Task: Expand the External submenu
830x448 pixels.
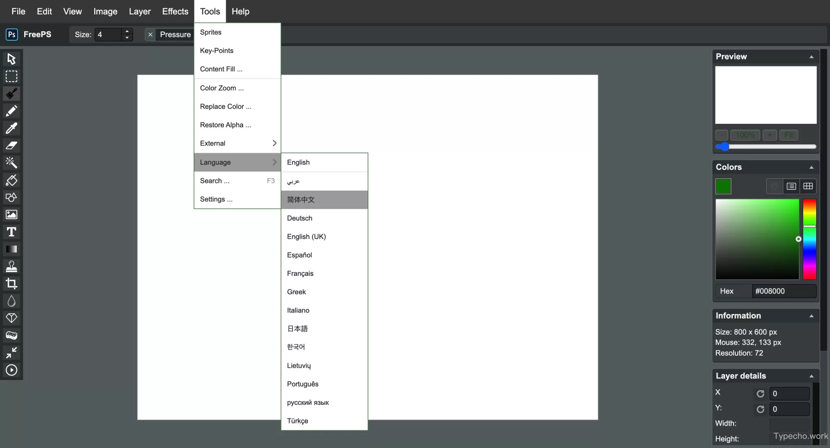Action: coord(237,143)
